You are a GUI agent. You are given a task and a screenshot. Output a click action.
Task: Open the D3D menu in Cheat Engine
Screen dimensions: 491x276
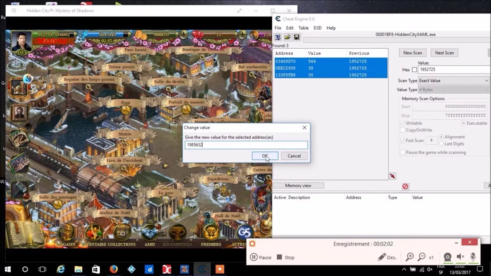[x=318, y=28]
